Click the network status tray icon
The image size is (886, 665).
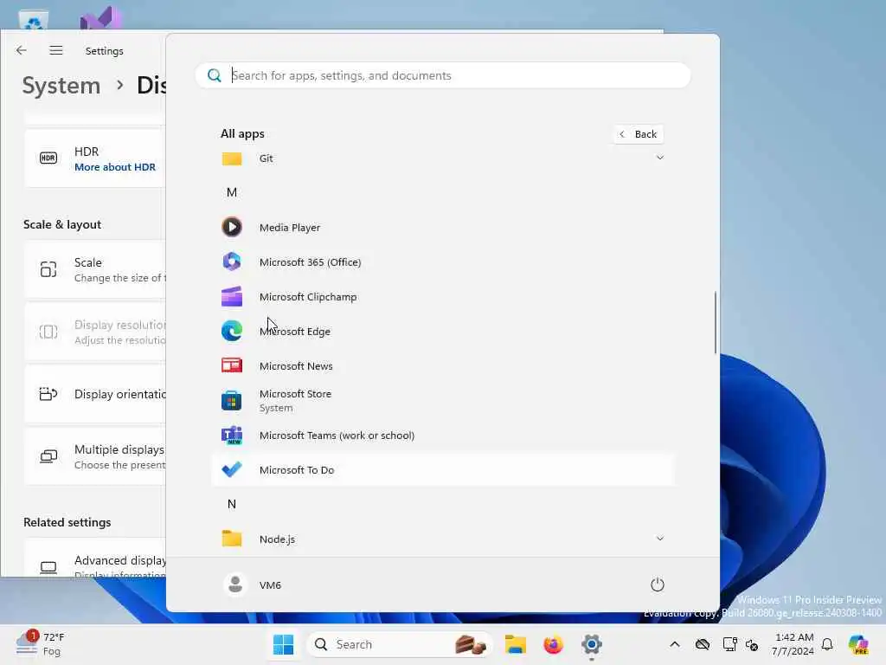tap(729, 644)
